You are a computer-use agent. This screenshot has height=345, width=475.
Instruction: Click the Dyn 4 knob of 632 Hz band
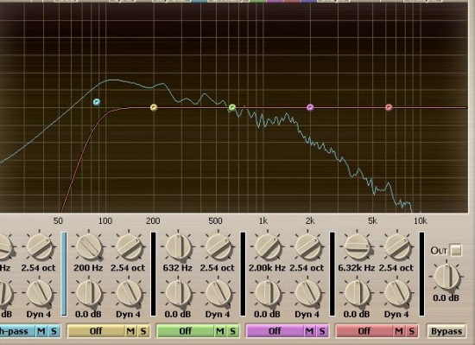[x=218, y=293]
